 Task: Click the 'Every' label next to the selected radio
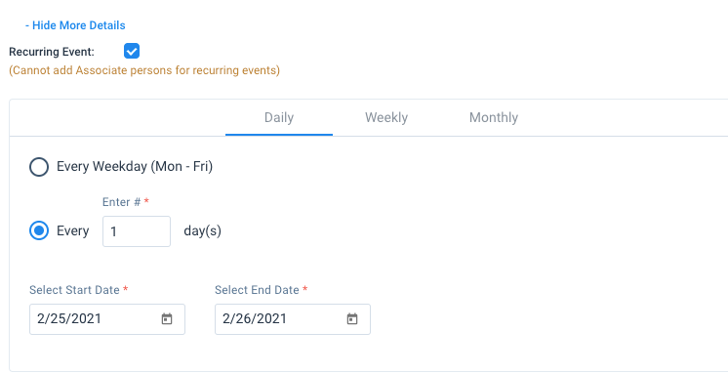coord(73,230)
